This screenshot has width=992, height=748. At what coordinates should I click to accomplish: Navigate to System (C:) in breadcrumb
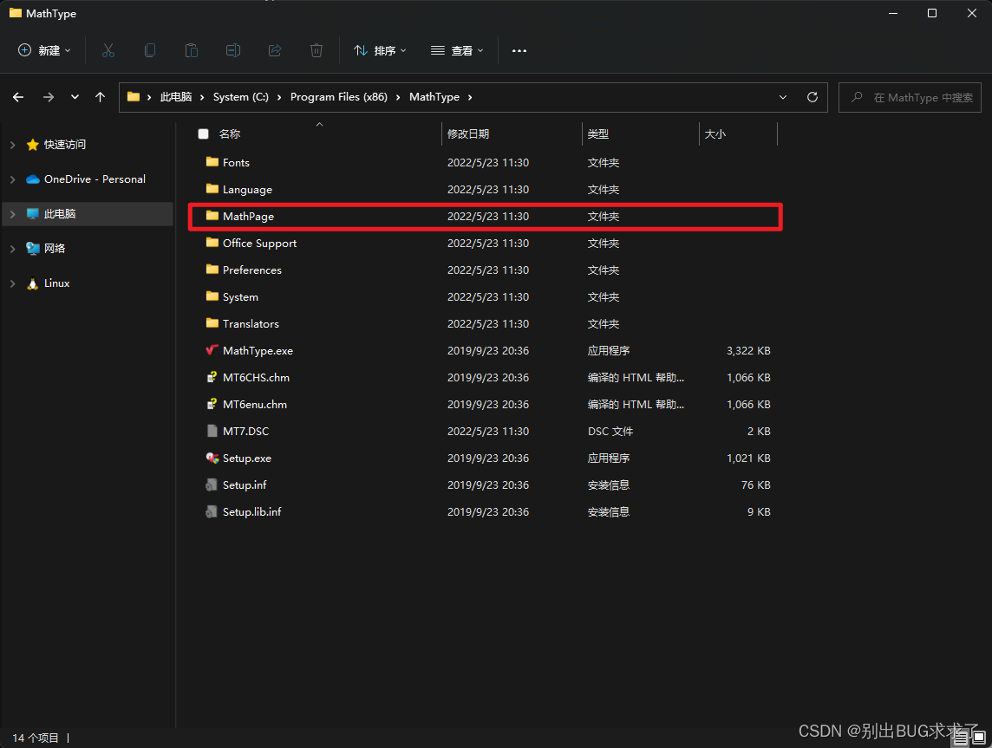241,97
